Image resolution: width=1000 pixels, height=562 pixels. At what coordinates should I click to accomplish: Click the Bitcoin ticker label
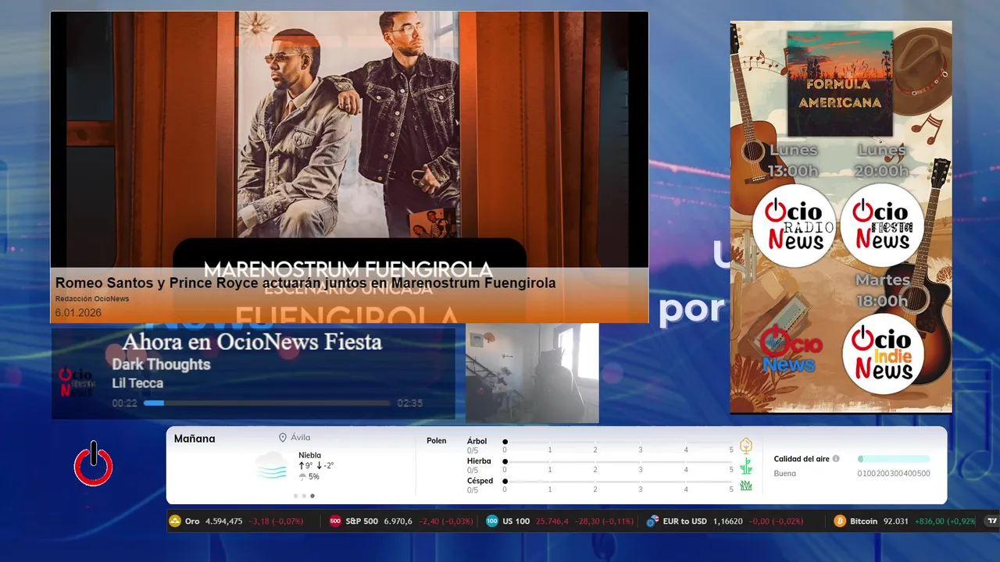864,521
